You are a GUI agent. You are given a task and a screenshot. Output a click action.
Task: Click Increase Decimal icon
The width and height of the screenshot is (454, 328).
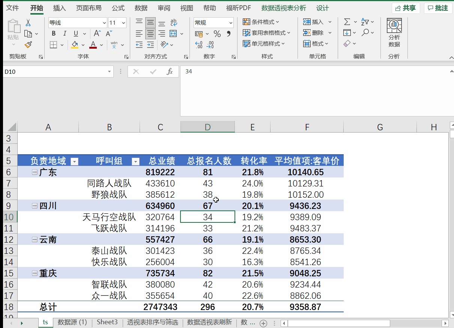(199, 45)
